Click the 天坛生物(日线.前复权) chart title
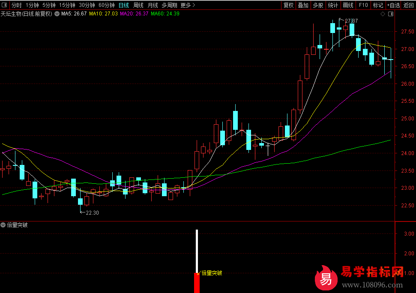This screenshot has height=293, width=416. pyautogui.click(x=26, y=14)
